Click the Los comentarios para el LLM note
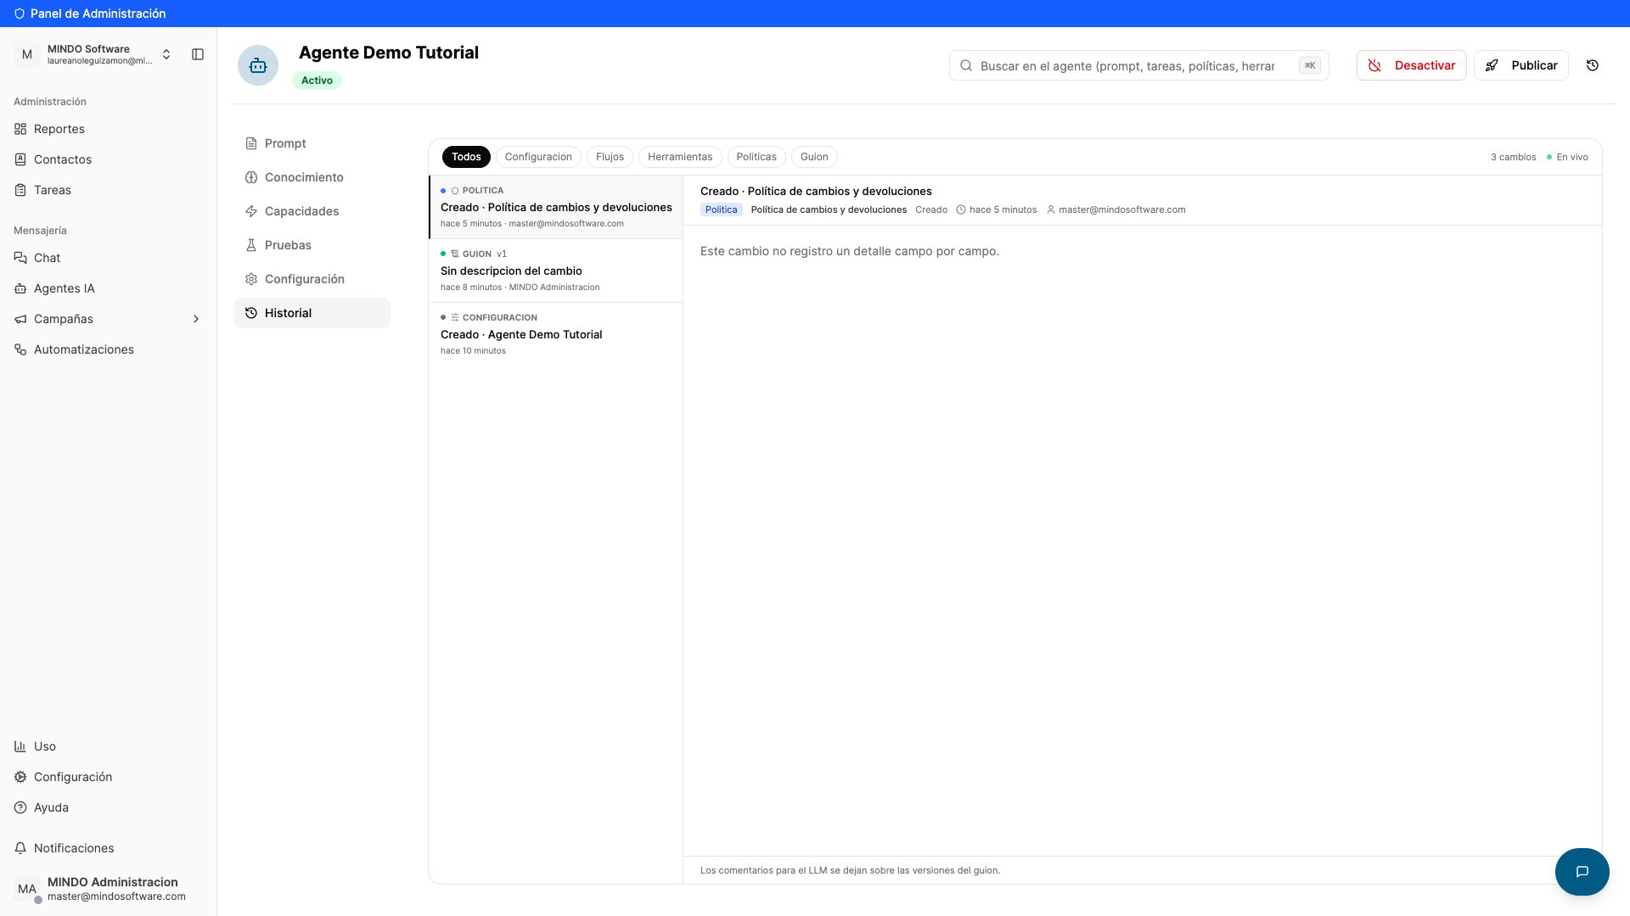 (x=850, y=870)
